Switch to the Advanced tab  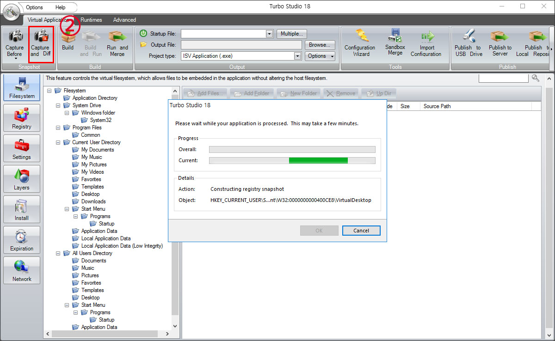(124, 20)
